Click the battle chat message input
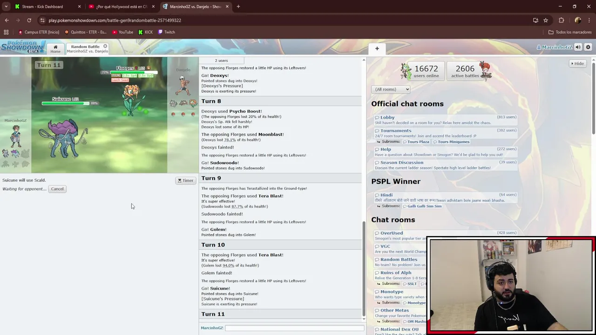 294,328
